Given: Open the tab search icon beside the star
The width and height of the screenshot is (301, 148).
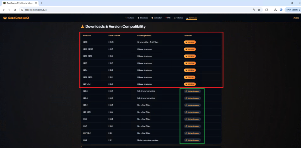Looking at the screenshot, I should 267,10.
